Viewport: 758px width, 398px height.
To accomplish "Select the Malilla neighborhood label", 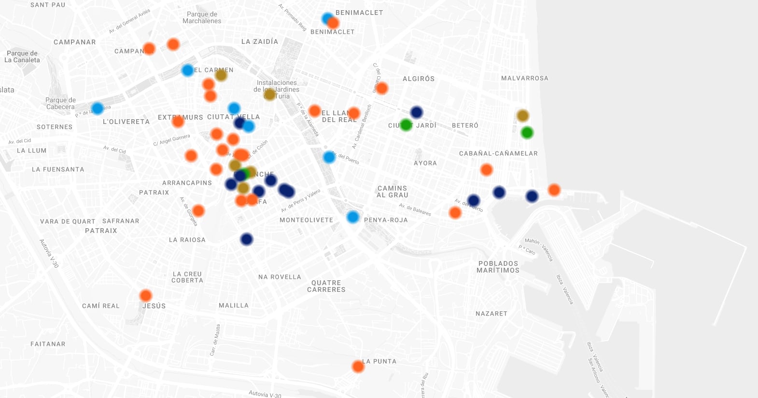I will point(234,305).
